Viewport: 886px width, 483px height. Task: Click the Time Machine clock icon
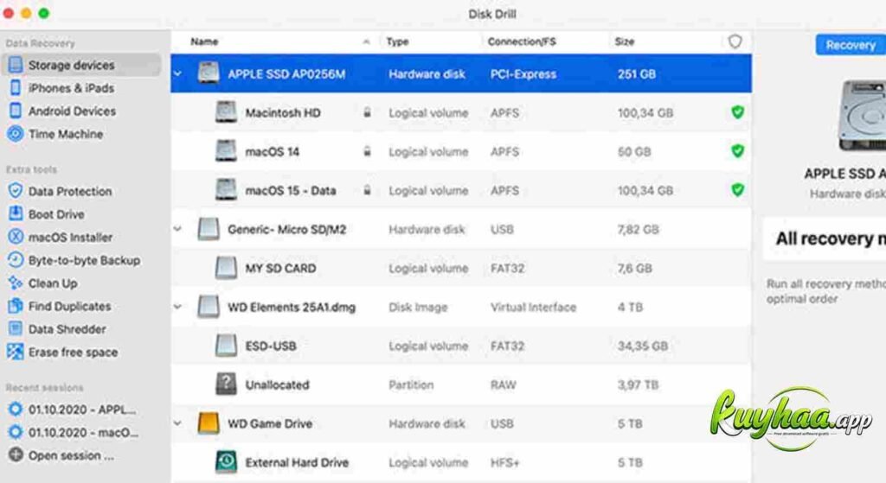pyautogui.click(x=16, y=134)
